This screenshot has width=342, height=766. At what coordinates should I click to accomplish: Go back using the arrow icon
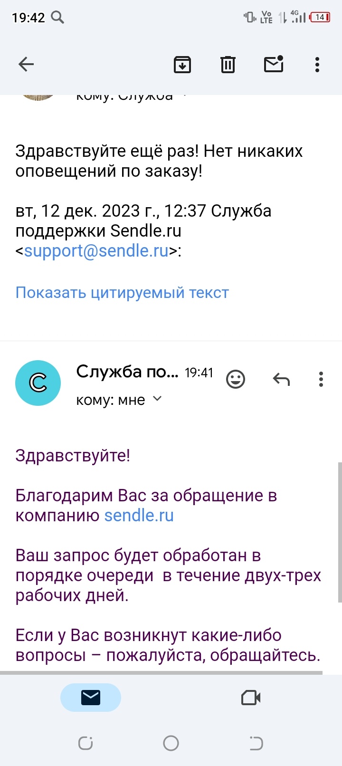pyautogui.click(x=26, y=64)
